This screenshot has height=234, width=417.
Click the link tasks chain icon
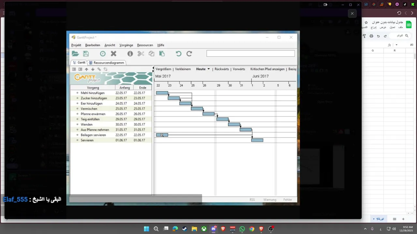tap(99, 69)
